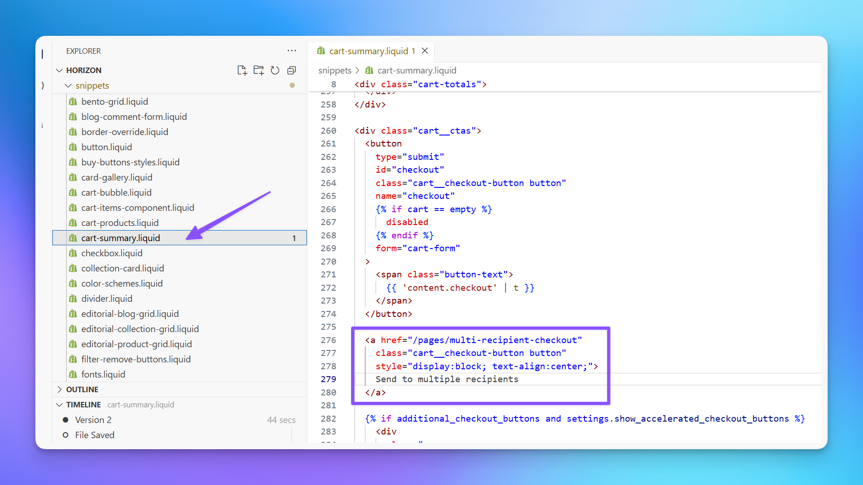Click the New Folder icon in Explorer
Viewport: 863px width, 485px height.
coord(259,70)
